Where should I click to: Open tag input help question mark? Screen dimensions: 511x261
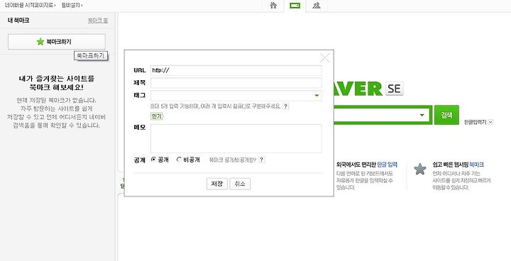pyautogui.click(x=285, y=106)
